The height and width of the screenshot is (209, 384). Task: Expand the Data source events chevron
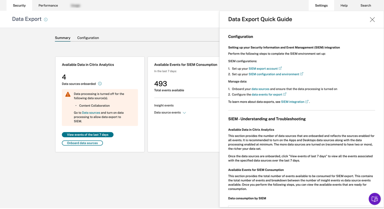click(x=184, y=113)
